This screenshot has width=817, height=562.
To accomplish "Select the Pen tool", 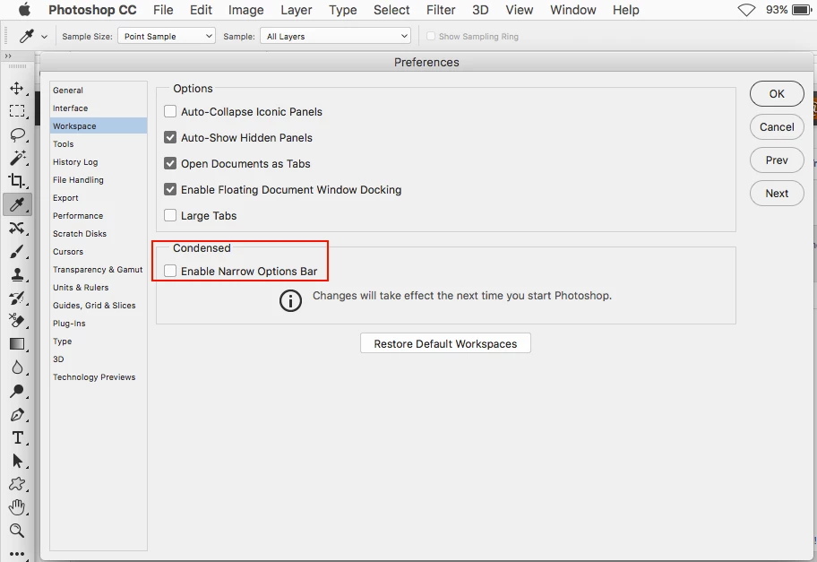I will 17,414.
